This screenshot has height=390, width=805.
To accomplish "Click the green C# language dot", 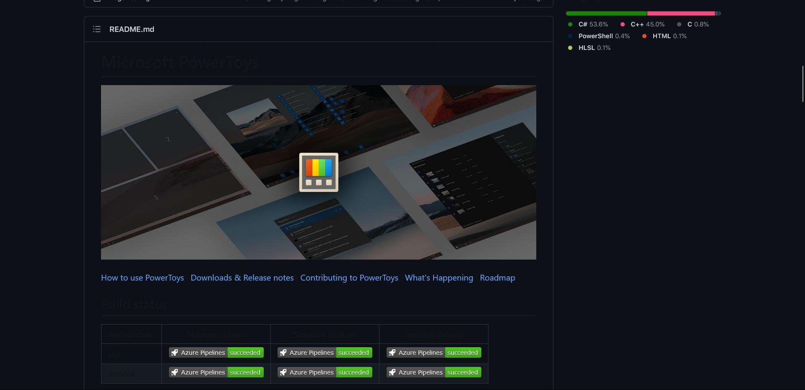I will click(570, 24).
